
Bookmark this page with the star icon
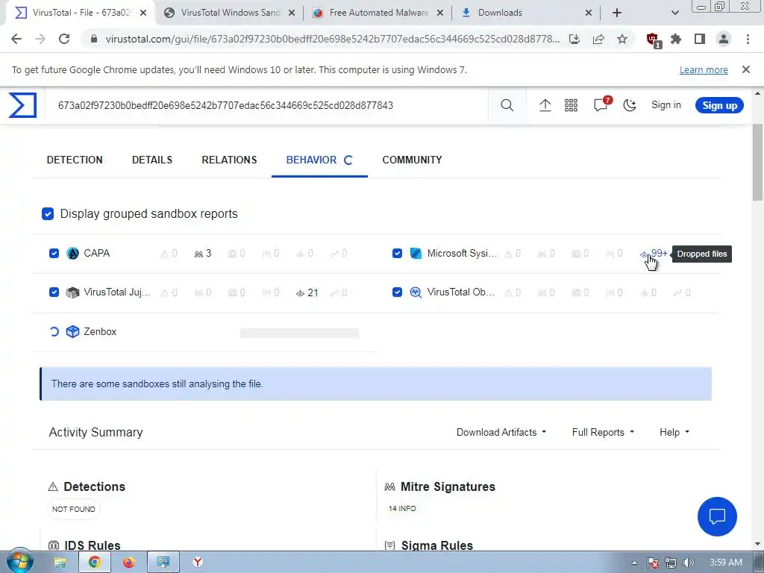click(x=622, y=39)
